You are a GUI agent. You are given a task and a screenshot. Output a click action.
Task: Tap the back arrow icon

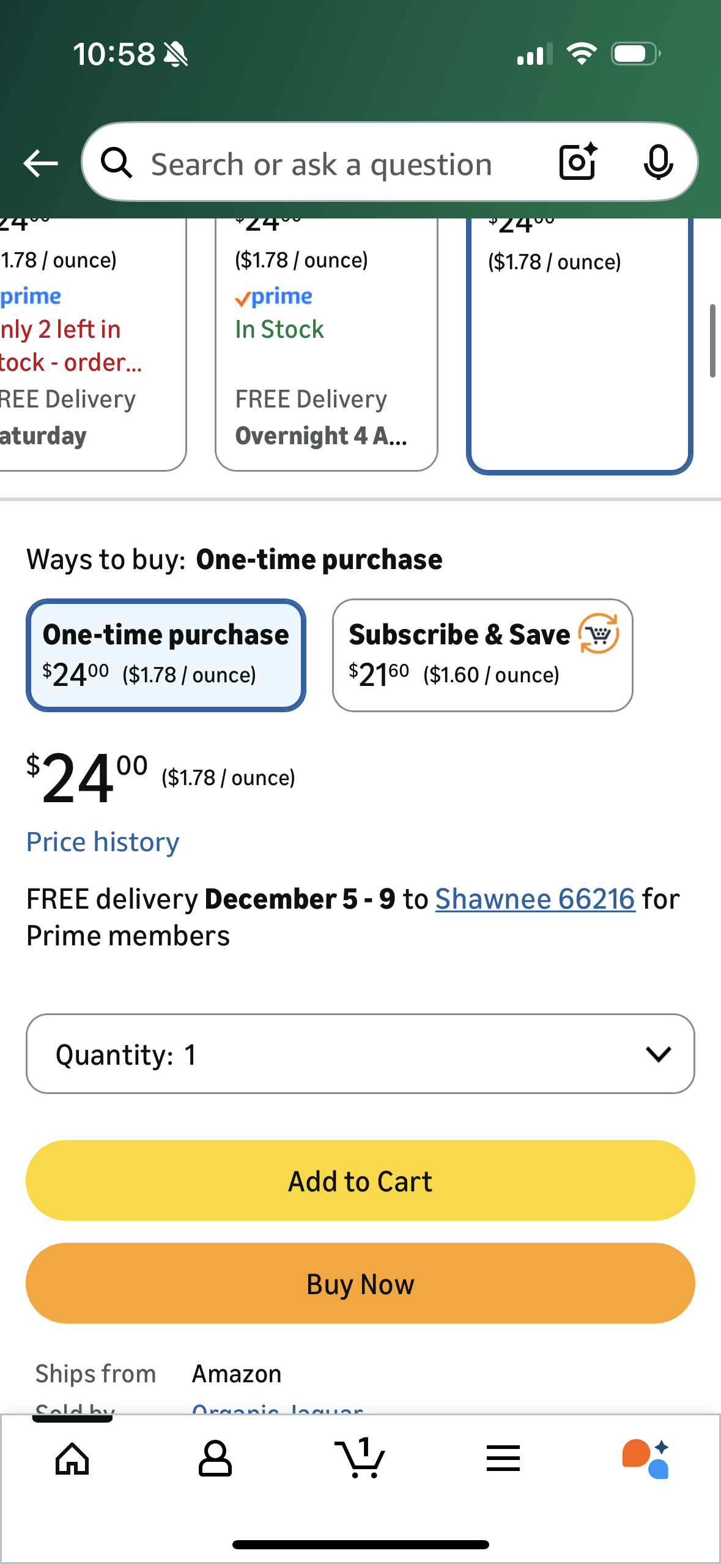coord(40,163)
